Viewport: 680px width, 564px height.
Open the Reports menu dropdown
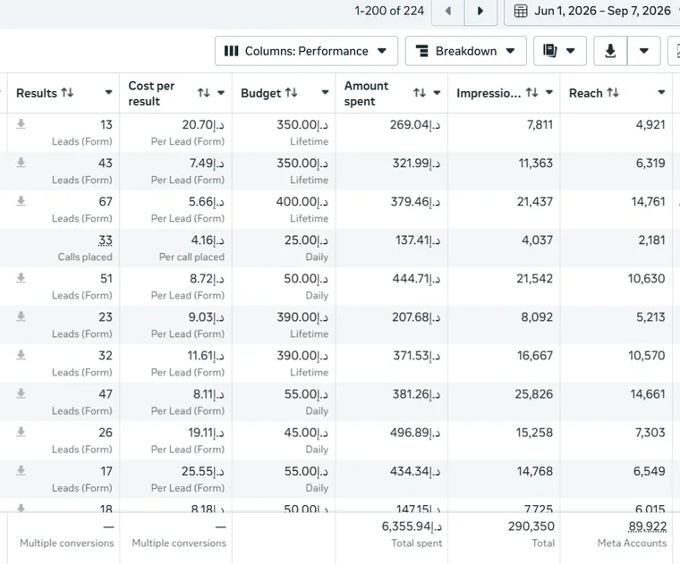click(x=560, y=51)
